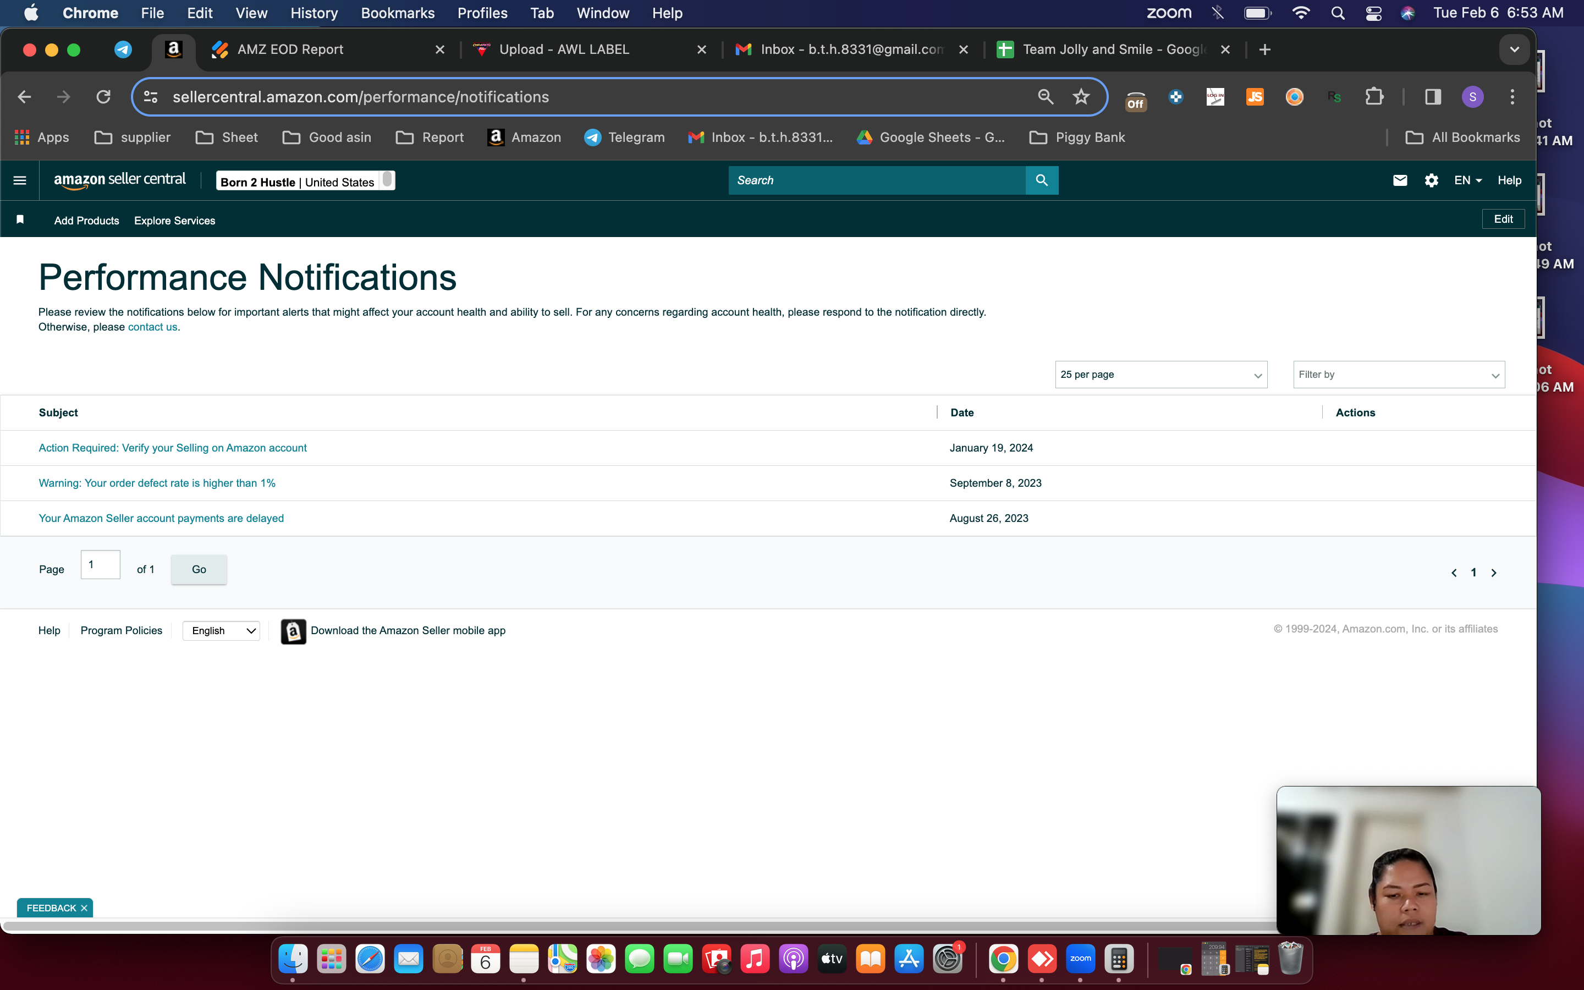Open the Bookmarks menu in the menu bar
The height and width of the screenshot is (990, 1584).
(397, 13)
